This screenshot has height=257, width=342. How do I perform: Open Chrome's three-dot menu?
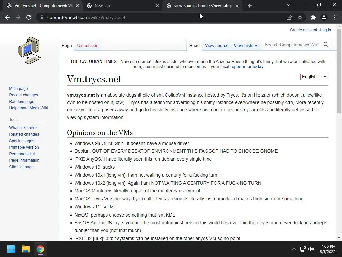(x=335, y=17)
